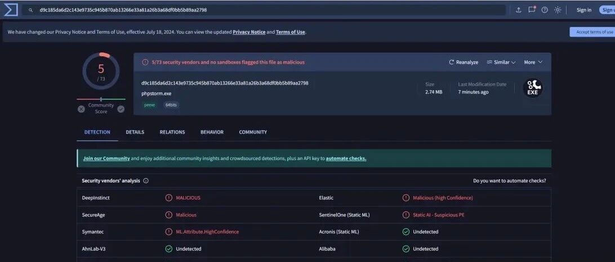The image size is (615, 262).
Task: Click the Alibaba undetected check icon
Action: pos(406,249)
